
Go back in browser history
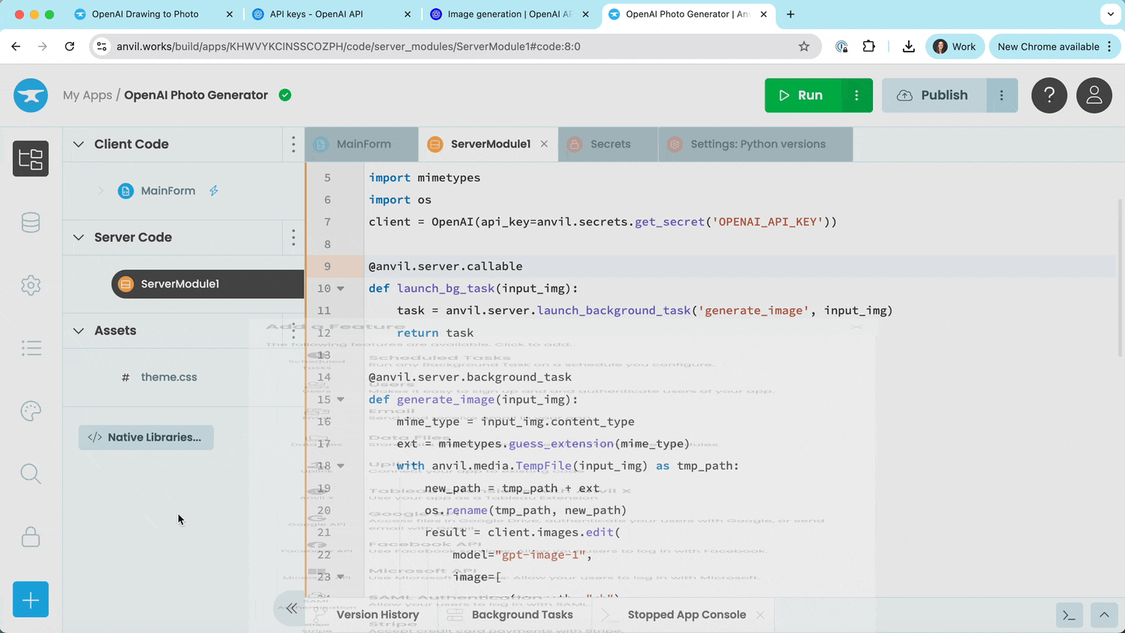pos(16,46)
